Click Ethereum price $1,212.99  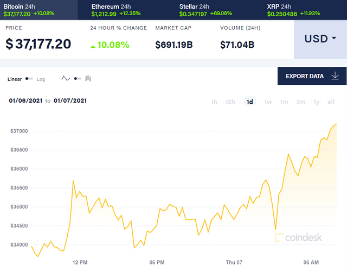pos(104,14)
